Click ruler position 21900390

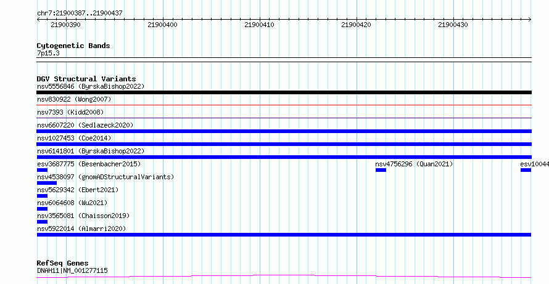66,25
